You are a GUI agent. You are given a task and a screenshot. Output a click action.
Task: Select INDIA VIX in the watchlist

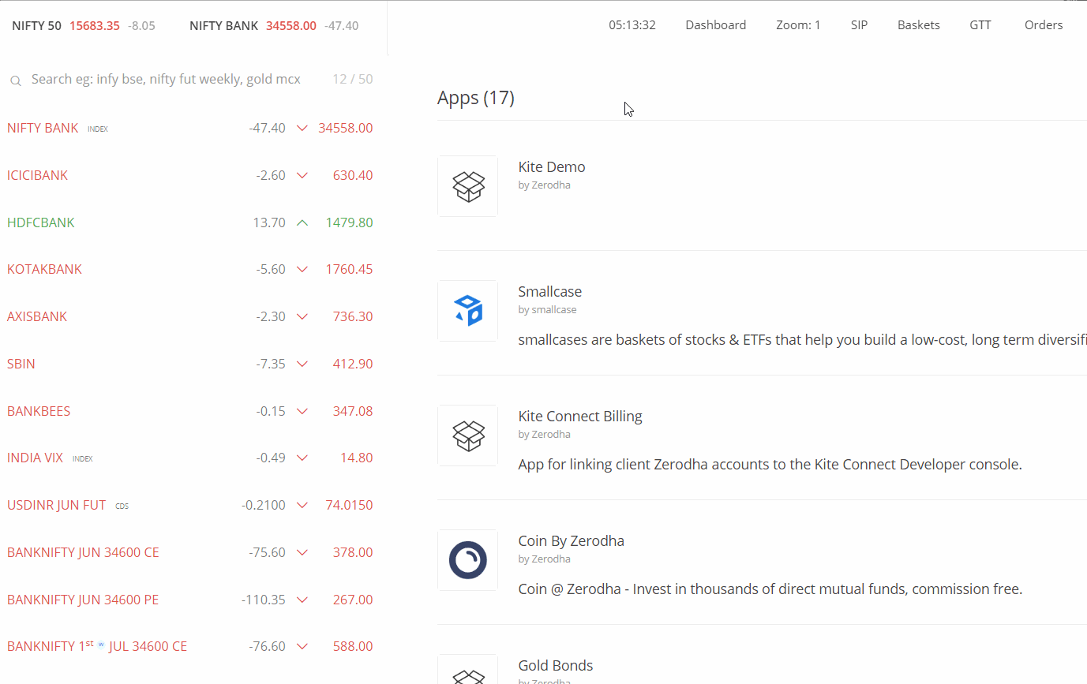[x=35, y=458]
